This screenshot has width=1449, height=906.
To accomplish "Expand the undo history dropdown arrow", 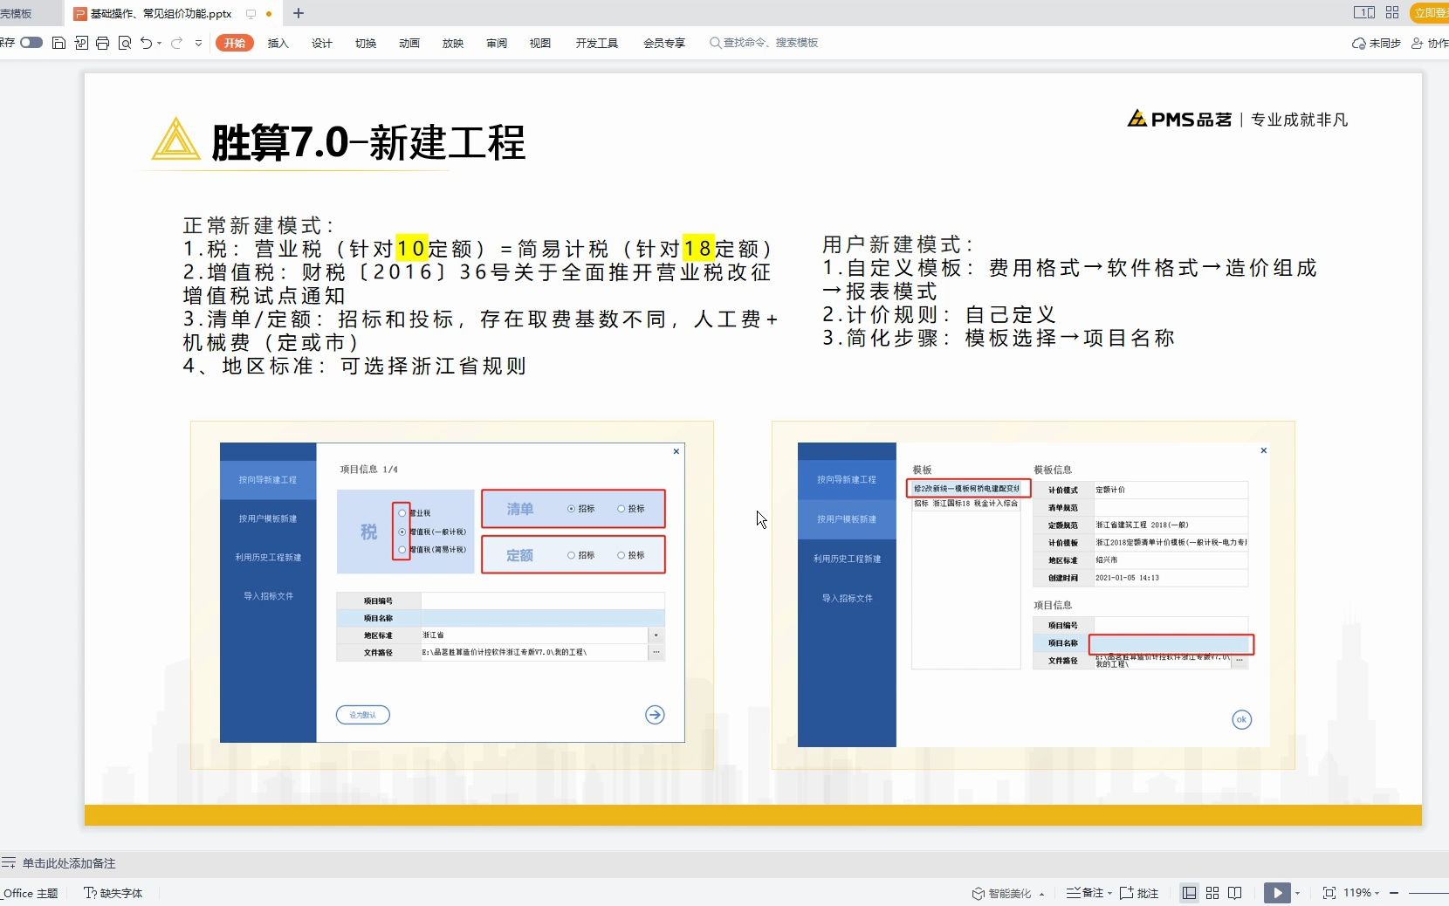I will pos(159,43).
